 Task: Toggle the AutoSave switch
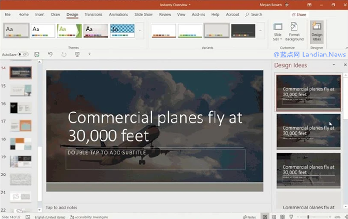tap(22, 55)
